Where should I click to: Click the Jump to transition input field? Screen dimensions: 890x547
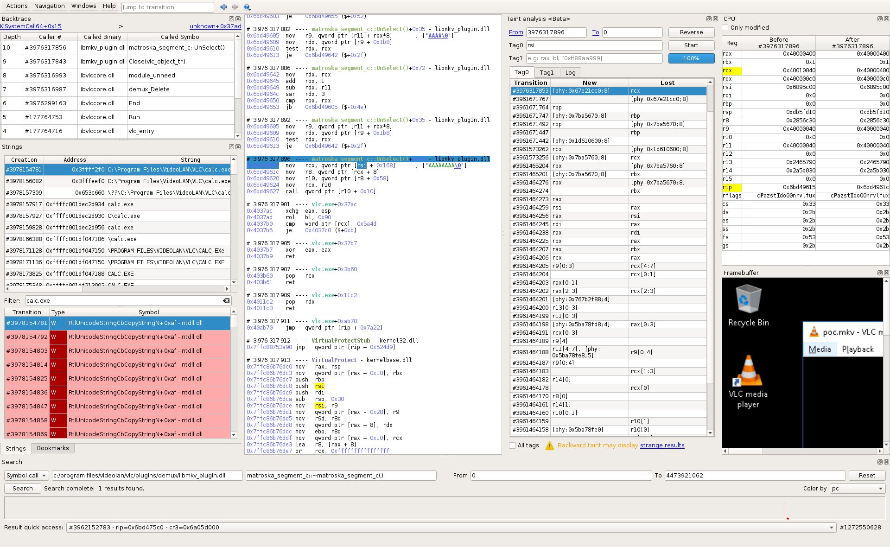tap(167, 7)
